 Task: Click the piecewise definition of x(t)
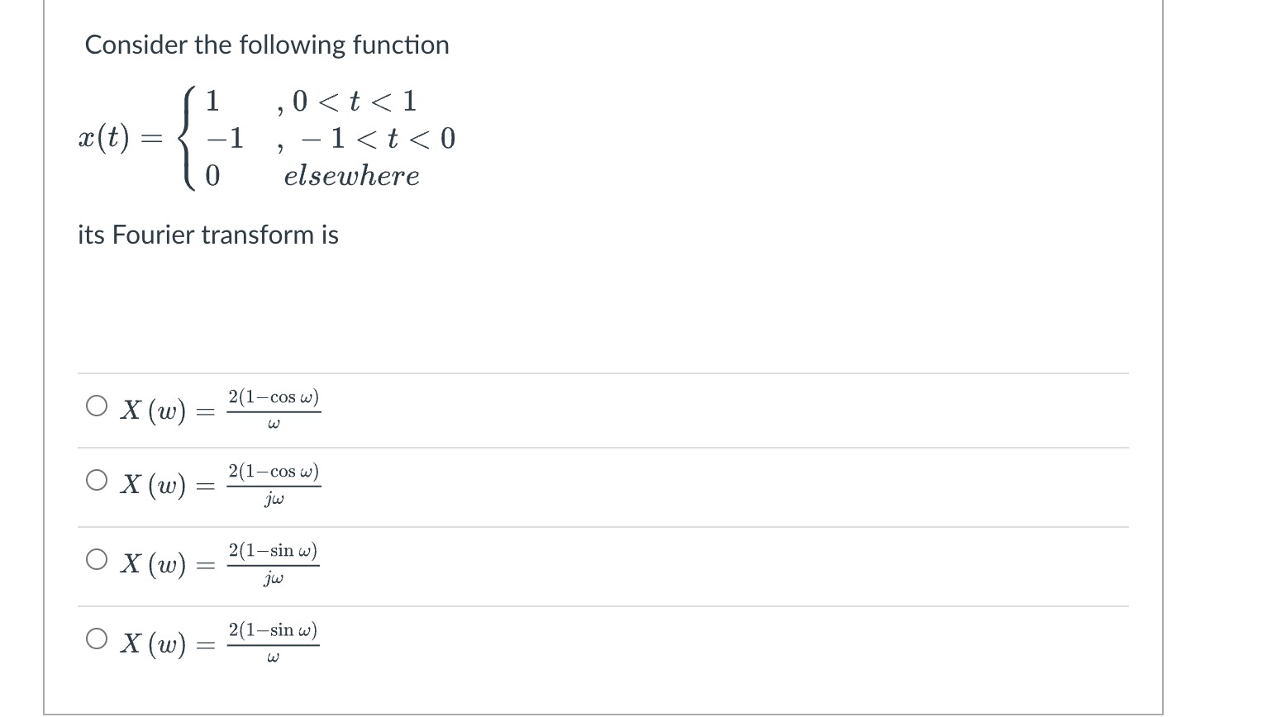pos(264,137)
